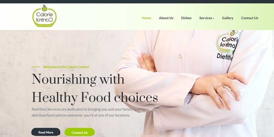This screenshot has width=274, height=137.
Task: Navigate to the Dishes page
Action: (x=186, y=18)
